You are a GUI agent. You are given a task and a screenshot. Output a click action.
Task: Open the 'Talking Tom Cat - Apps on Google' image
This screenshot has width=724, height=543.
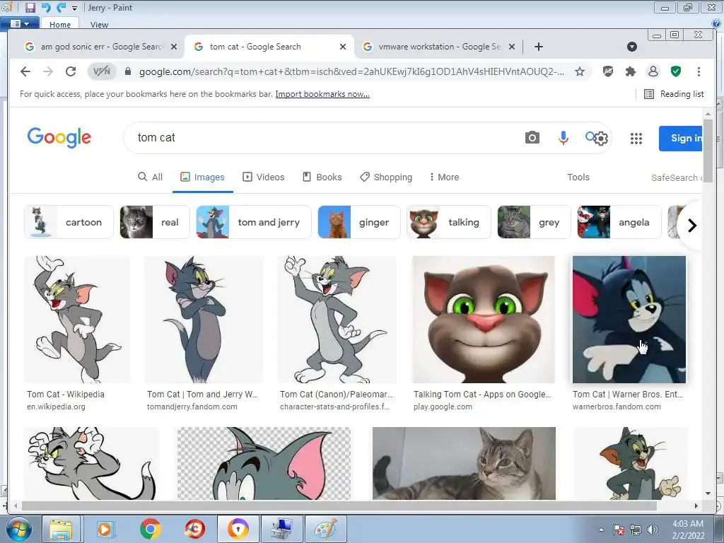pyautogui.click(x=484, y=320)
